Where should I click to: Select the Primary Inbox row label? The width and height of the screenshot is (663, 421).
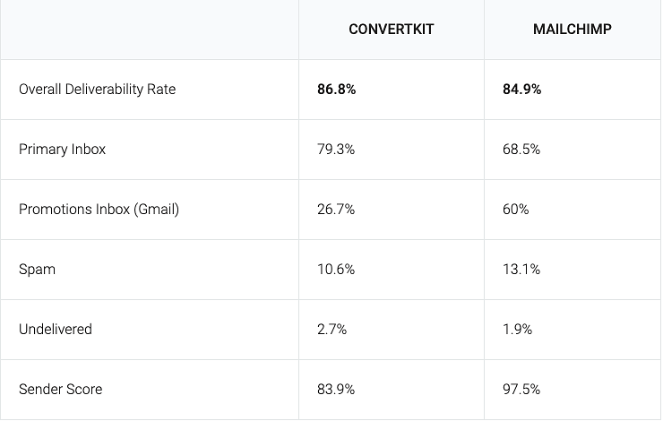62,150
